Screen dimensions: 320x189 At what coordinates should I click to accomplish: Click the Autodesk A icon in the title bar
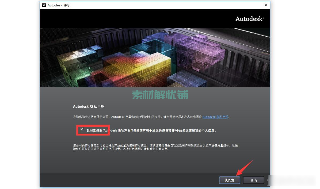[x=44, y=5]
